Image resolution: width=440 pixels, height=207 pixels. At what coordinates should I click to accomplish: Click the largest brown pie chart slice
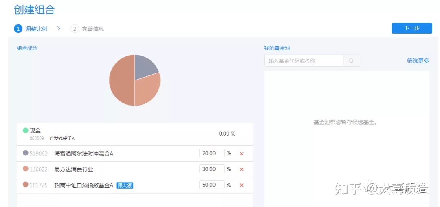(121, 81)
